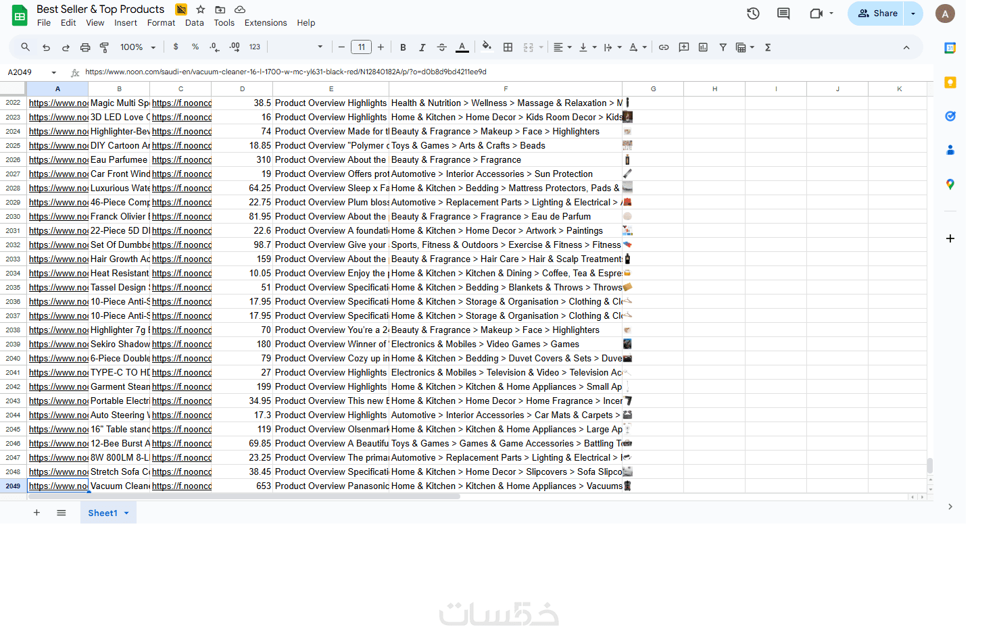Open the Meet call dropdown
999x639 pixels.
831,14
